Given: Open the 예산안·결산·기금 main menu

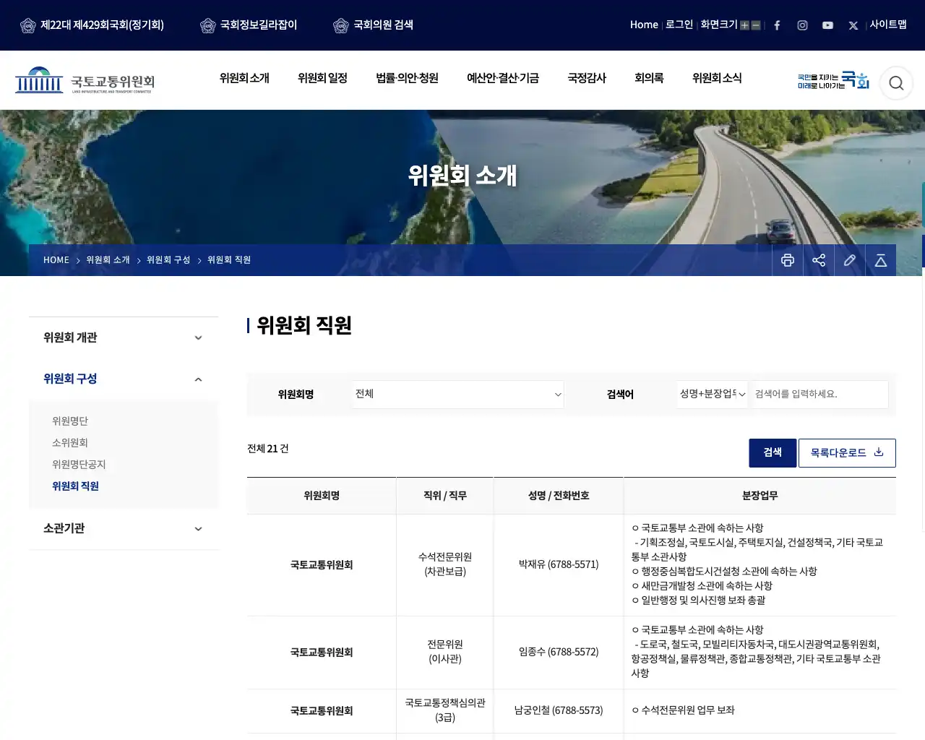Looking at the screenshot, I should [503, 78].
